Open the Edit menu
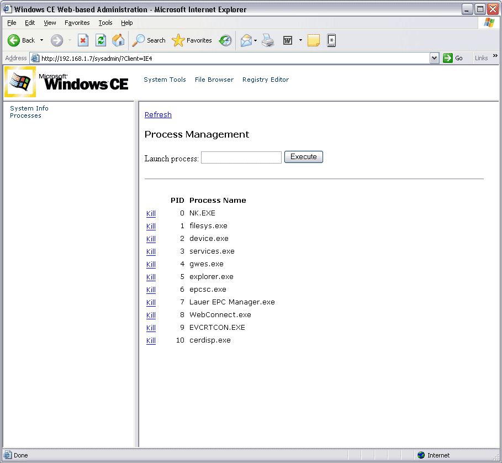This screenshot has height=463, width=502. pyautogui.click(x=30, y=23)
